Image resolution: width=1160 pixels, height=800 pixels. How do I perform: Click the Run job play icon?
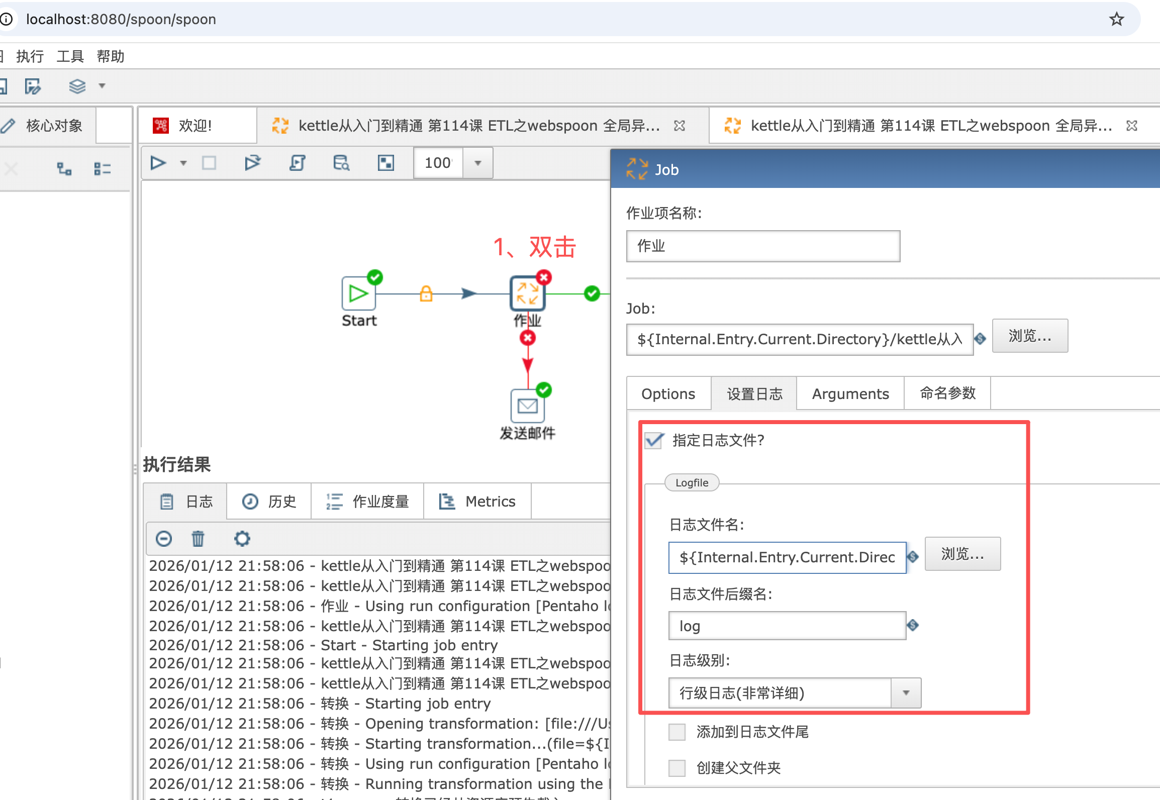click(x=158, y=163)
